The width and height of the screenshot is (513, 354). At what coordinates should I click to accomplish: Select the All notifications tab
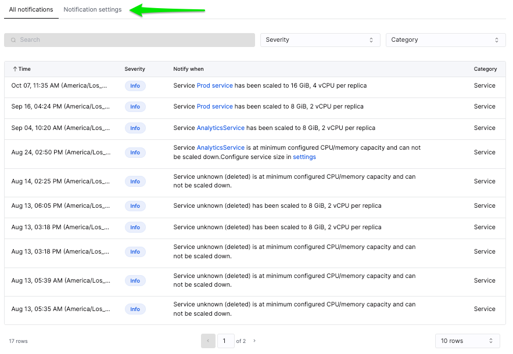click(31, 9)
